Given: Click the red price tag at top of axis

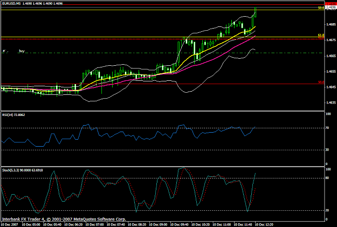Looking at the screenshot, I should pyautogui.click(x=331, y=4).
